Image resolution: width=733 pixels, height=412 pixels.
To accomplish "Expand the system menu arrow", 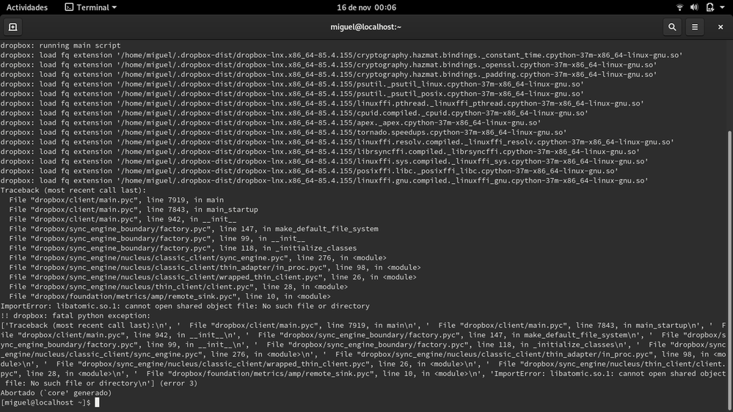I will [x=722, y=7].
